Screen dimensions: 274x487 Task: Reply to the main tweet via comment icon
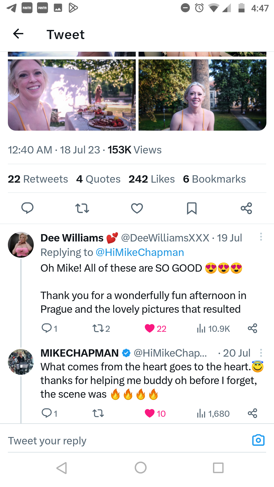coord(27,208)
